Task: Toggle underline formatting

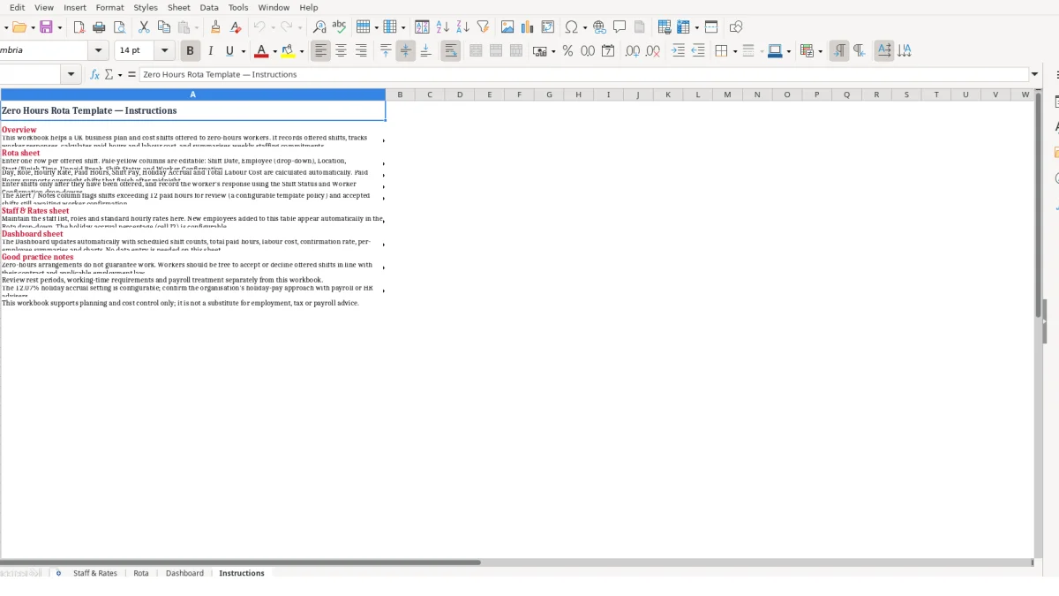Action: tap(230, 51)
